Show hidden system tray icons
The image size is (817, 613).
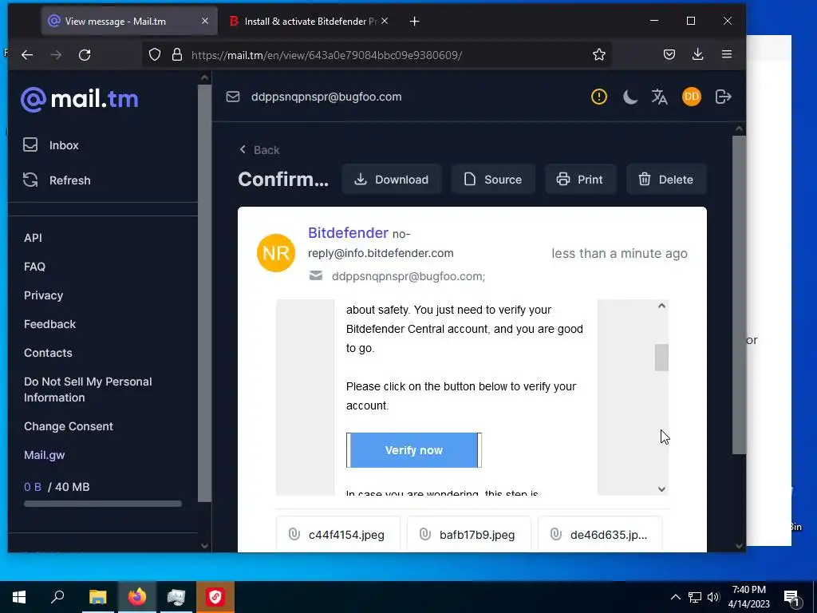tap(675, 597)
